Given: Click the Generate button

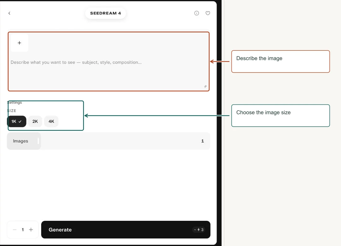Looking at the screenshot, I should pos(126,230).
